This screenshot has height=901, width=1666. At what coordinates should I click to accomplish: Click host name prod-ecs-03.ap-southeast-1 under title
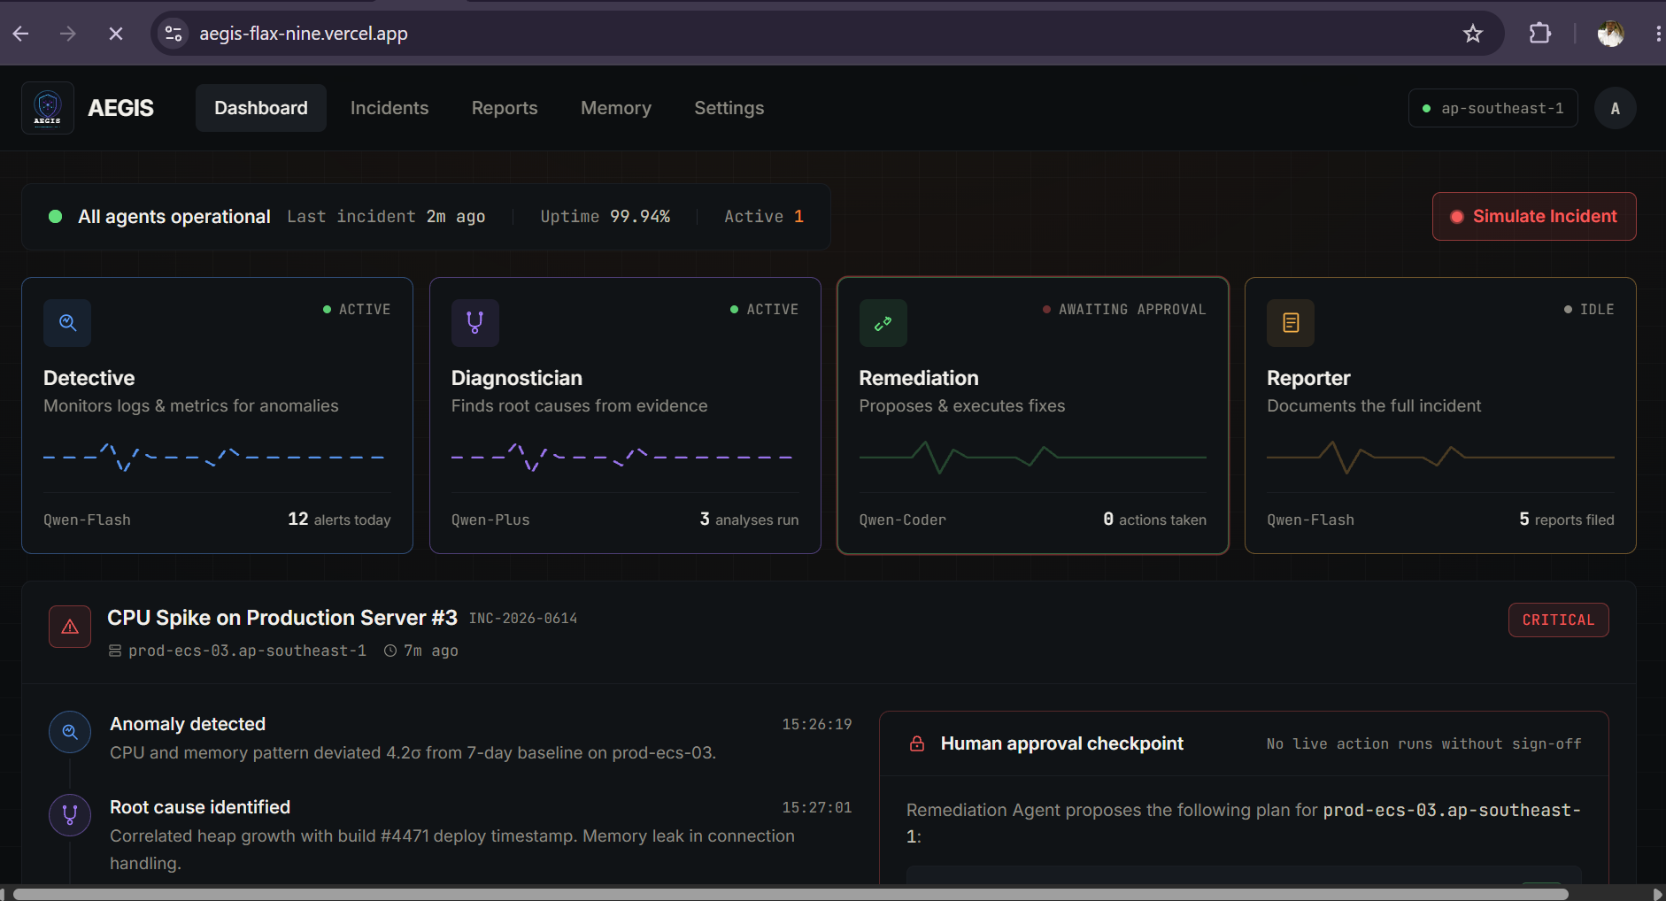pyautogui.click(x=247, y=651)
